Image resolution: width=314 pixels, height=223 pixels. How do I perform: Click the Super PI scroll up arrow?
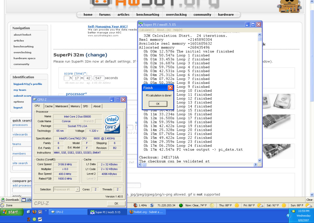260,35
